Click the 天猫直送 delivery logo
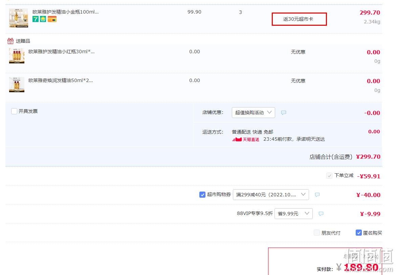 click(246, 139)
